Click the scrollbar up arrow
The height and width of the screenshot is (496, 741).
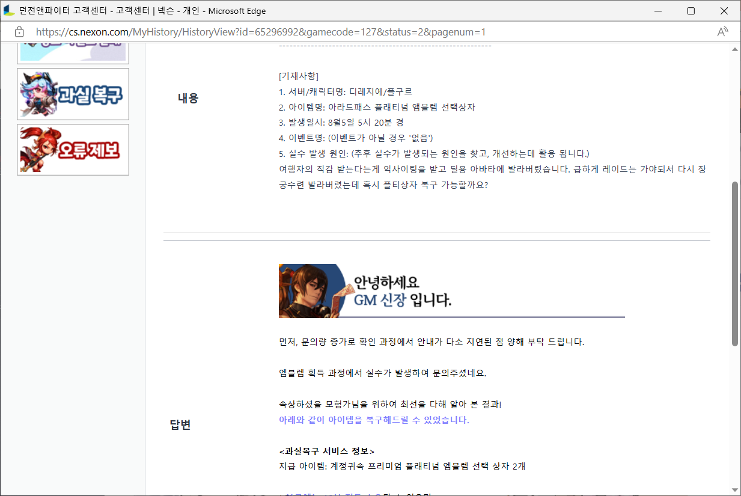pyautogui.click(x=735, y=49)
